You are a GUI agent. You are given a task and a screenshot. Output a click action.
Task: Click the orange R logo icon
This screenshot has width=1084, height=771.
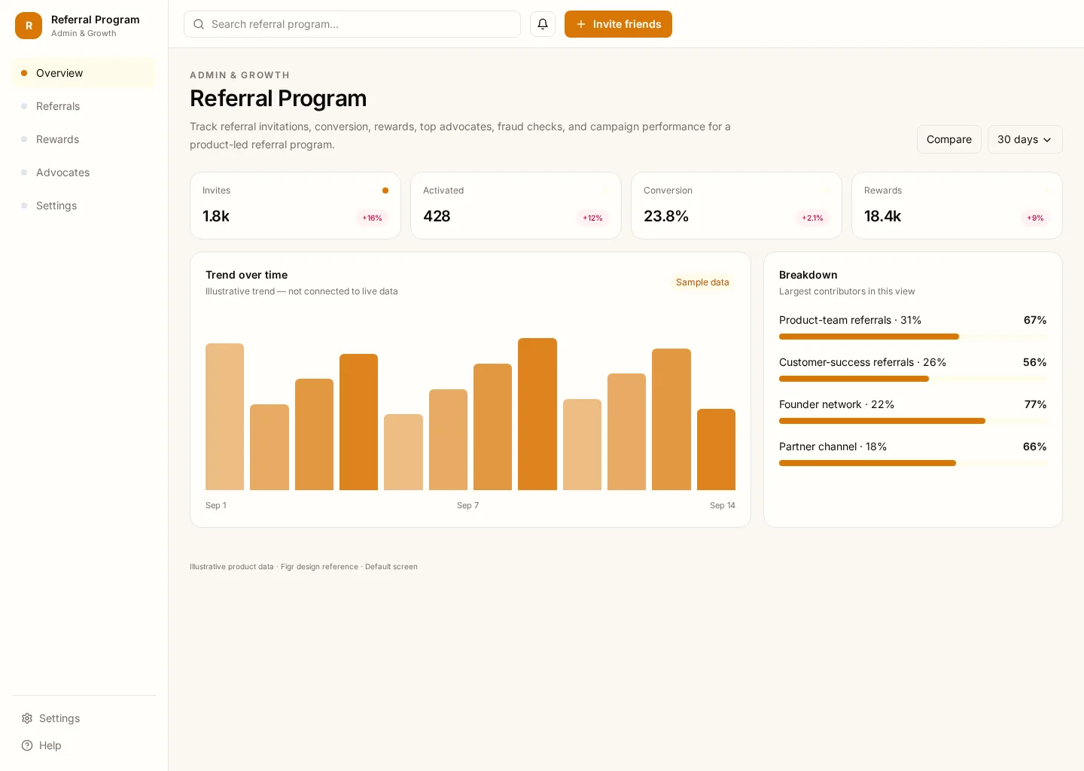pyautogui.click(x=29, y=26)
